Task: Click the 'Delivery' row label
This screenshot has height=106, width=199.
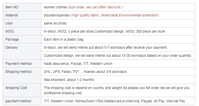Action: [12, 48]
